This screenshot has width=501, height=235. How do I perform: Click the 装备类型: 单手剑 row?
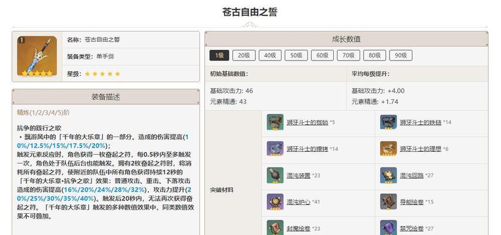point(131,56)
